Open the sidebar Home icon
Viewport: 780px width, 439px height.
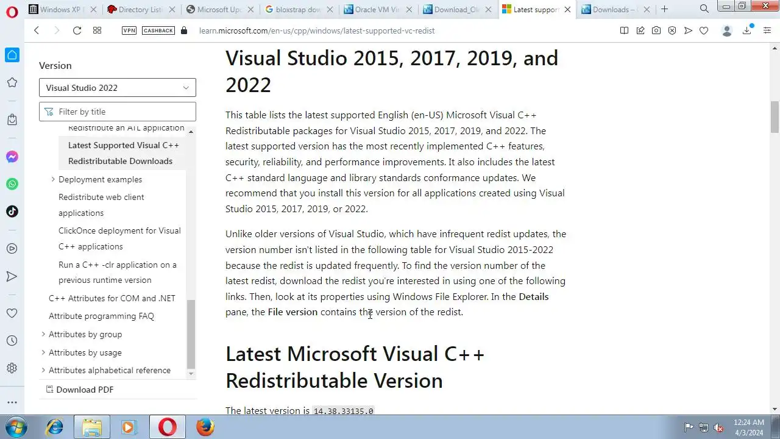(x=12, y=55)
